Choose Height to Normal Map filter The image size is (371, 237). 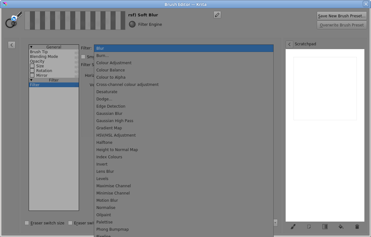click(x=184, y=150)
